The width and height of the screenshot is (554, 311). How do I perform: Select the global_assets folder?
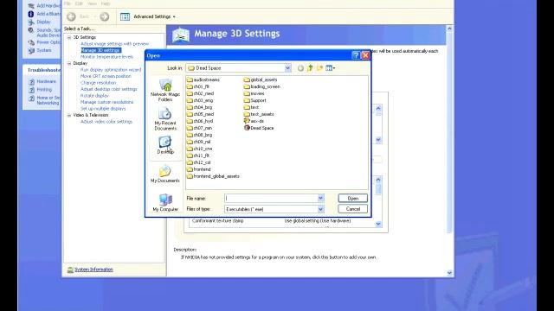(x=261, y=79)
